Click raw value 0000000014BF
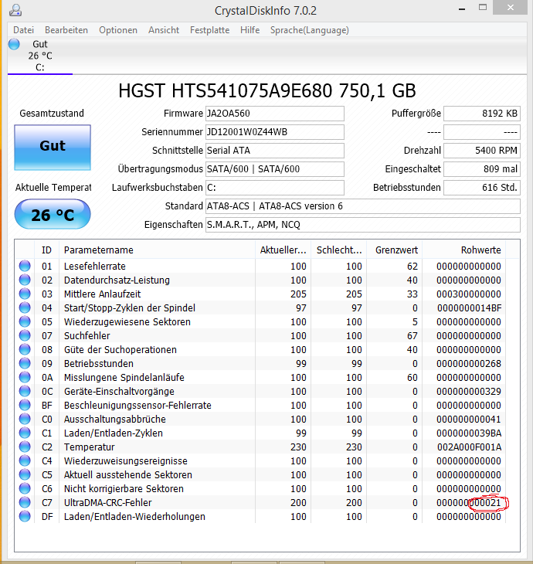Viewport: 533px width, 564px height. 469,308
